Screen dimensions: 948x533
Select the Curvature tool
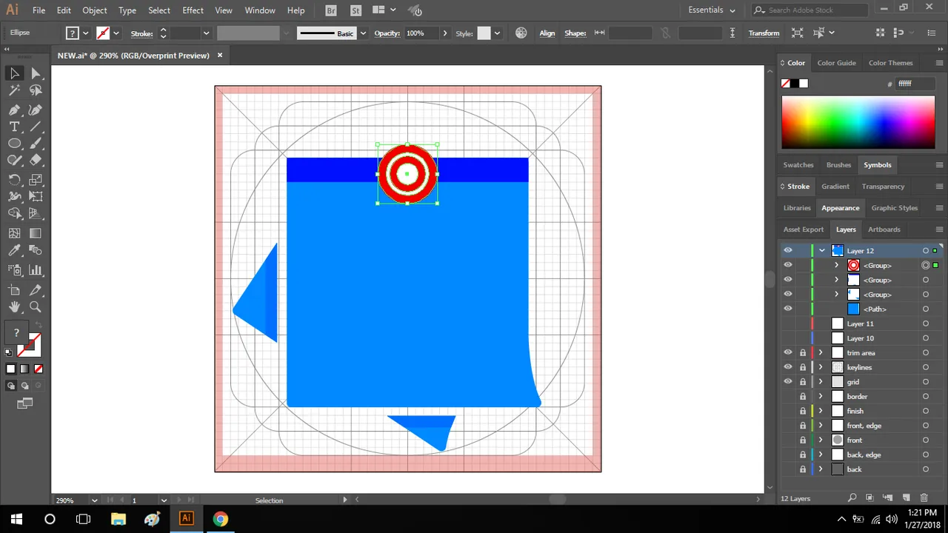pos(36,110)
